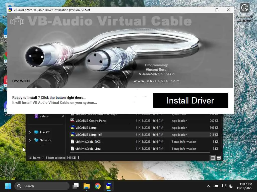Image resolution: width=257 pixels, height=192 pixels.
Task: Open Videos folder in Explorer sidebar
Action: click(44, 116)
